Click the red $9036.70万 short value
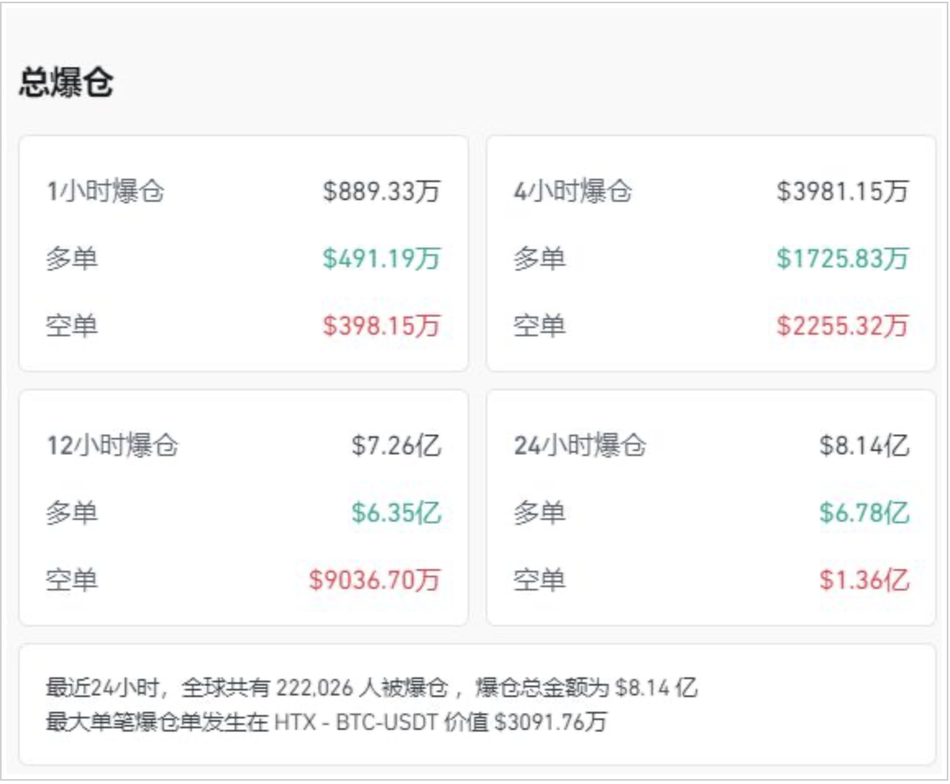Image resolution: width=950 pixels, height=784 pixels. click(375, 581)
